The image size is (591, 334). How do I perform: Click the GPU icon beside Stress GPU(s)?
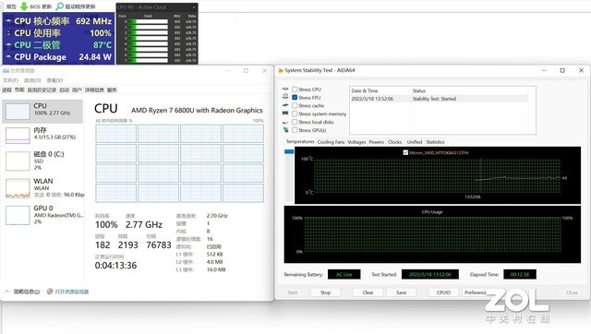[x=285, y=130]
